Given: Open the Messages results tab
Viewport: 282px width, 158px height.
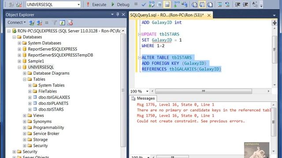Looking at the screenshot, I should pyautogui.click(x=143, y=98).
